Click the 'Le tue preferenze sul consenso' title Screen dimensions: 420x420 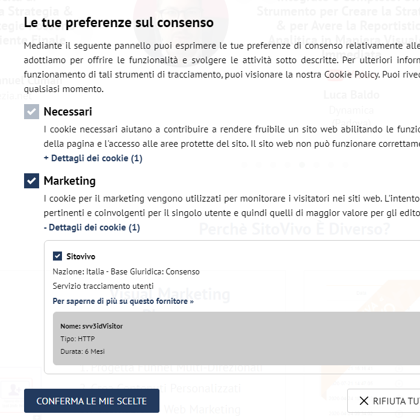pos(119,22)
